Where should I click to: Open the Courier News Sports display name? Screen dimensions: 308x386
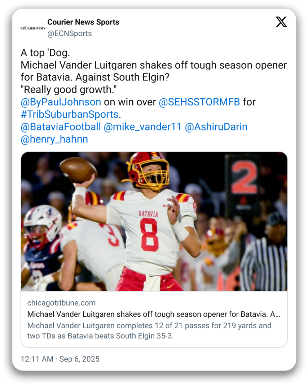[83, 22]
